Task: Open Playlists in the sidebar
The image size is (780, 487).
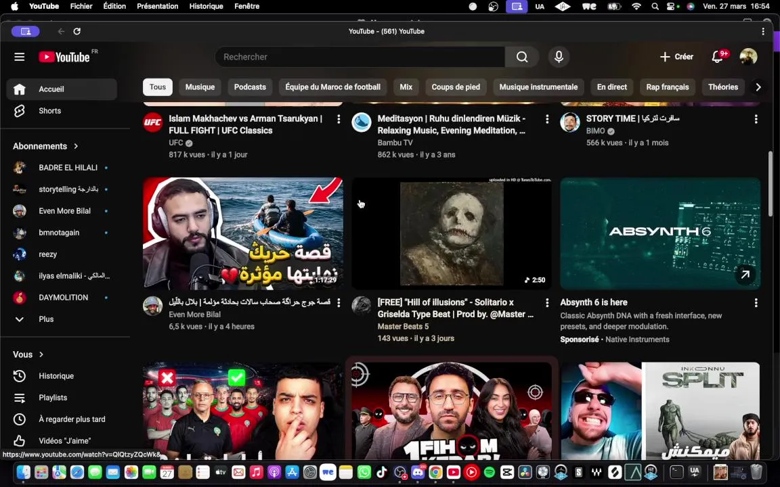Action: pos(62,398)
